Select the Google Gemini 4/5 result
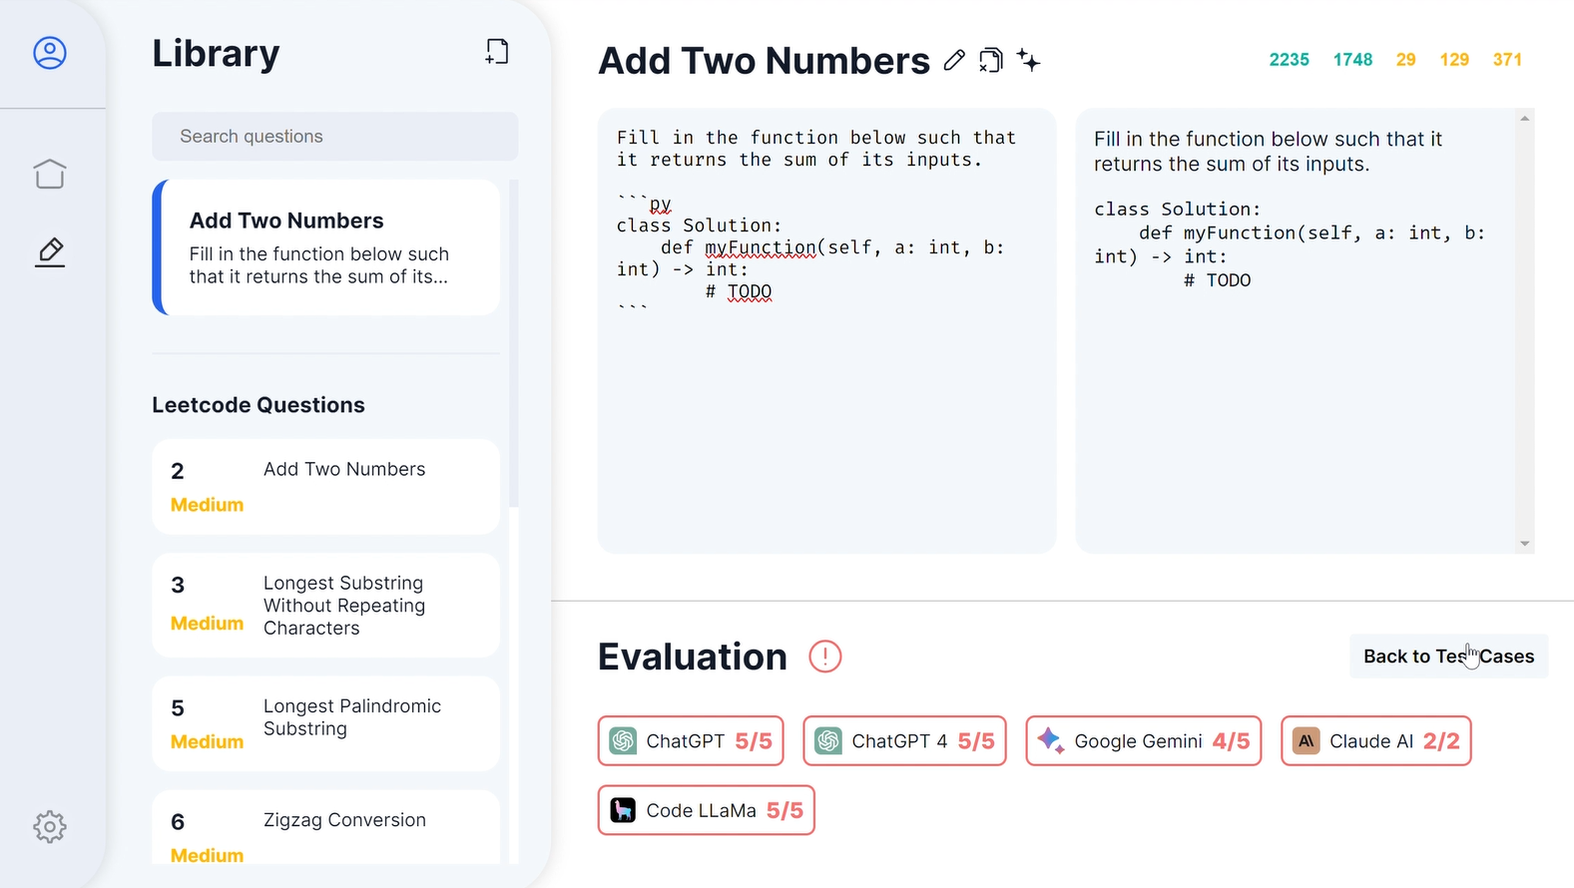 1144,741
